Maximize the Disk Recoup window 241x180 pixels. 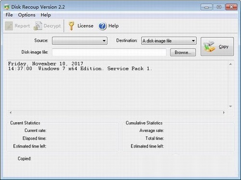pos(219,7)
